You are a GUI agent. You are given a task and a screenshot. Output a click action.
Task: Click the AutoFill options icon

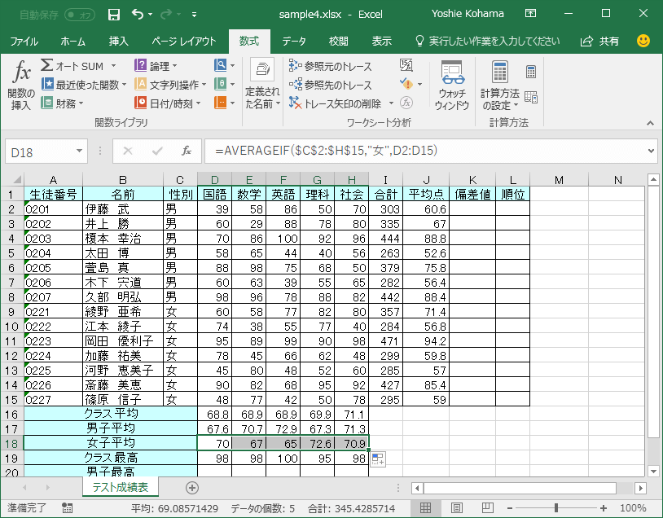(x=378, y=459)
